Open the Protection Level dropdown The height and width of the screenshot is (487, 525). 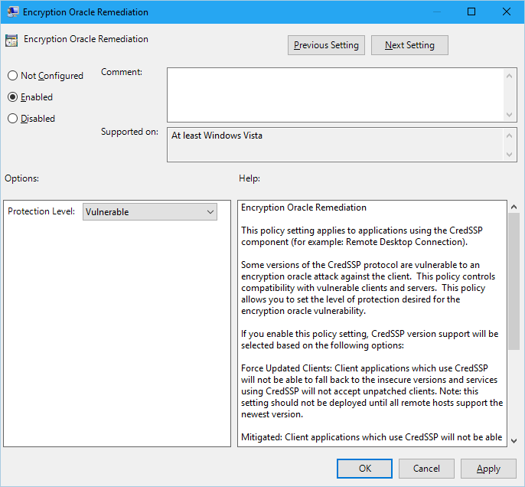click(x=150, y=211)
